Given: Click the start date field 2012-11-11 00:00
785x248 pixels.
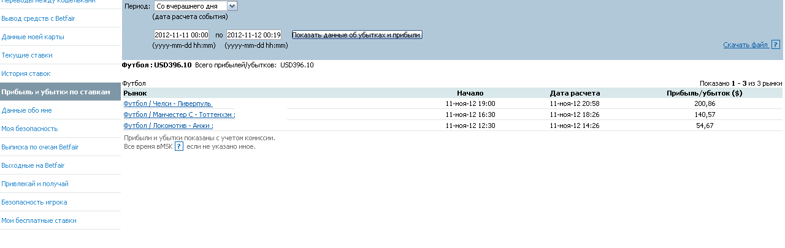Looking at the screenshot, I should pyautogui.click(x=182, y=35).
